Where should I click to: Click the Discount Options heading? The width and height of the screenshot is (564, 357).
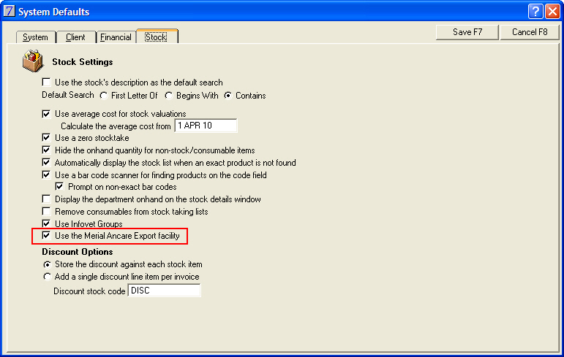(x=78, y=252)
